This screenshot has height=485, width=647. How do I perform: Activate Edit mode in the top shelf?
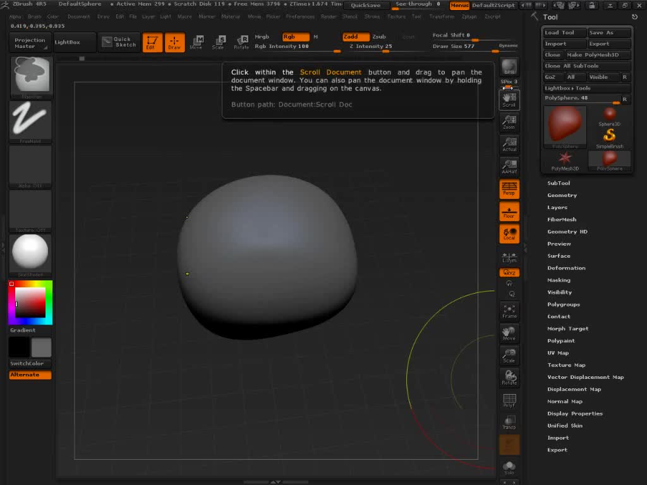tap(152, 42)
